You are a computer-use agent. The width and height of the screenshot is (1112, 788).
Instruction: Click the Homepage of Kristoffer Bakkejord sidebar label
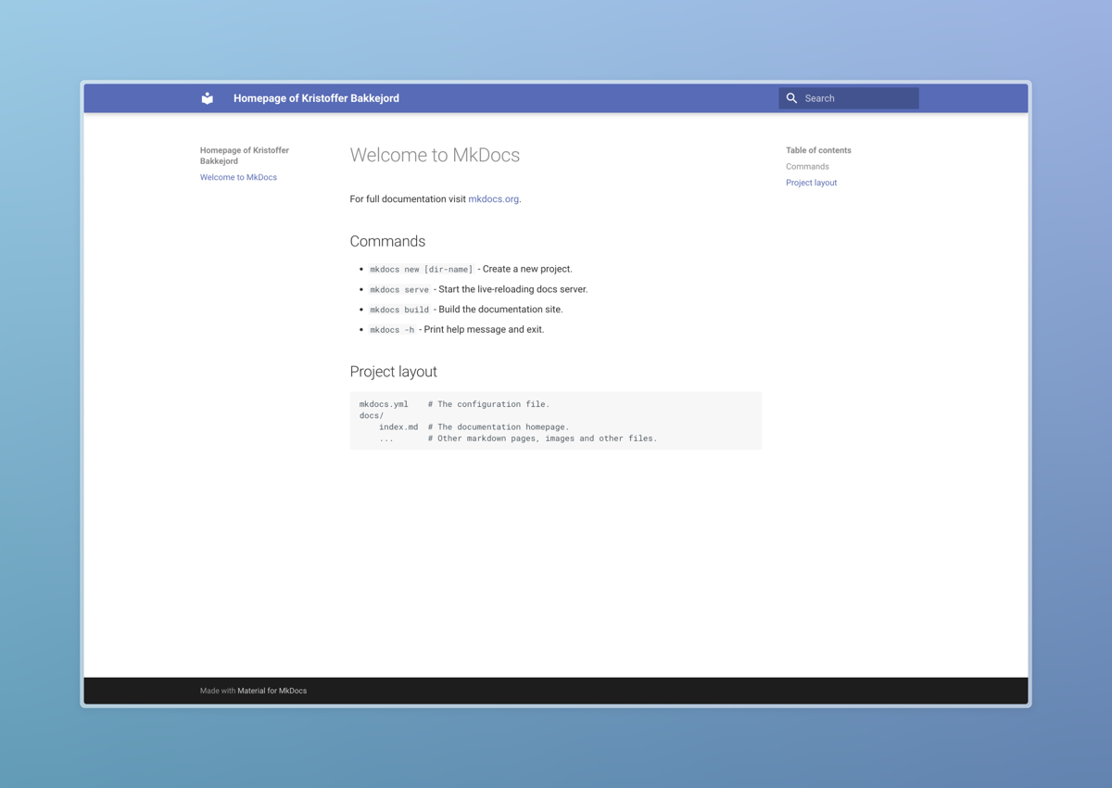[244, 155]
